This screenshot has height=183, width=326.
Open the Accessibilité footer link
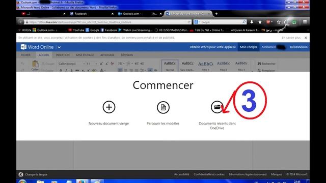(x=181, y=174)
